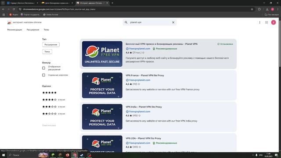Open the Google apps grid

click(267, 22)
